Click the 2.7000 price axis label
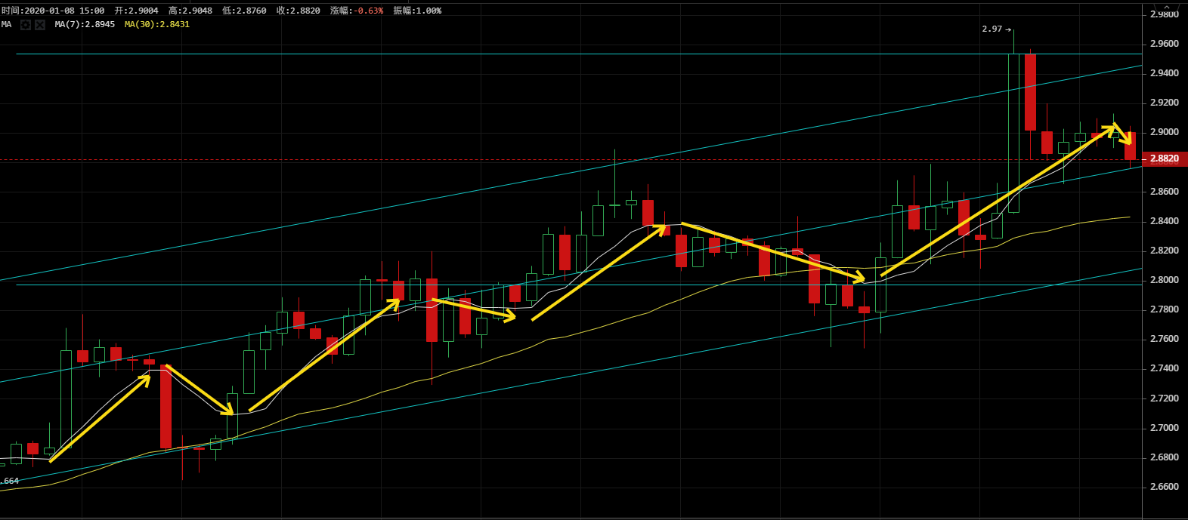 click(x=1164, y=428)
